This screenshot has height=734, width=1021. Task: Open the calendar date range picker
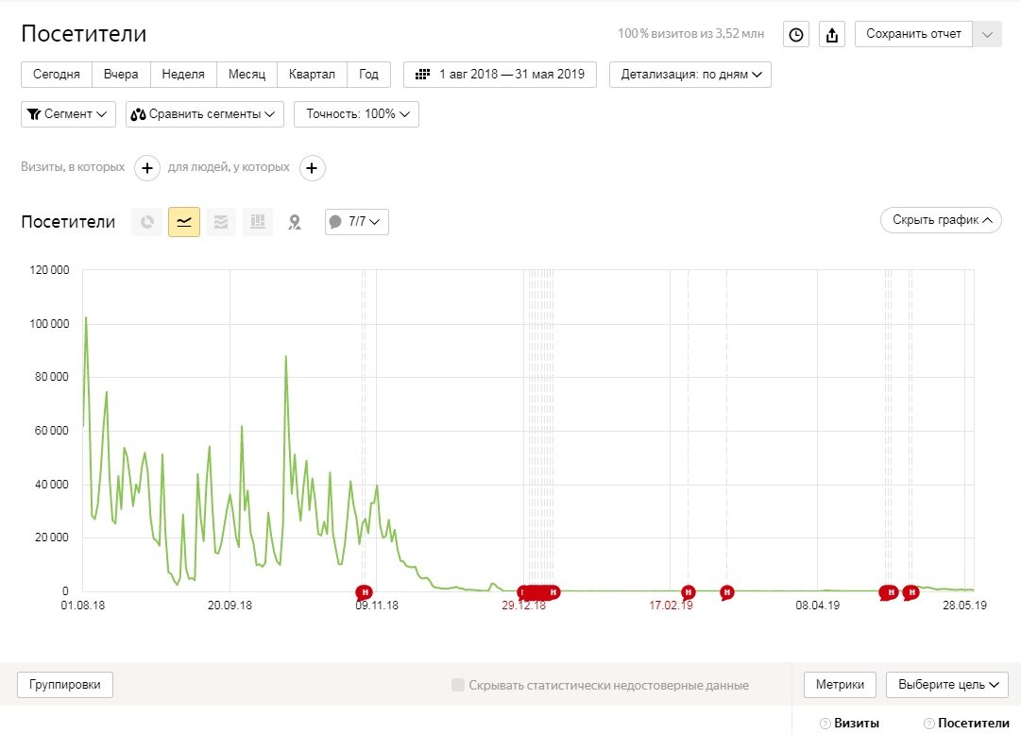(500, 75)
